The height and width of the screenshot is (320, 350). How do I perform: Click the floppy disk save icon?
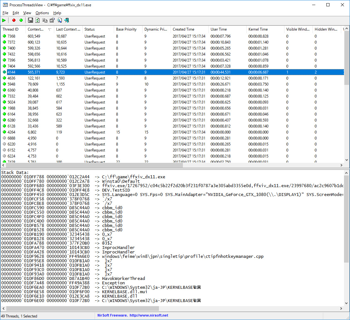tap(30, 20)
